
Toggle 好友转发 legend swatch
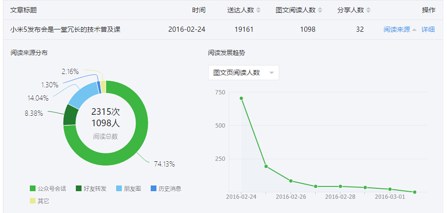[x=79, y=188]
